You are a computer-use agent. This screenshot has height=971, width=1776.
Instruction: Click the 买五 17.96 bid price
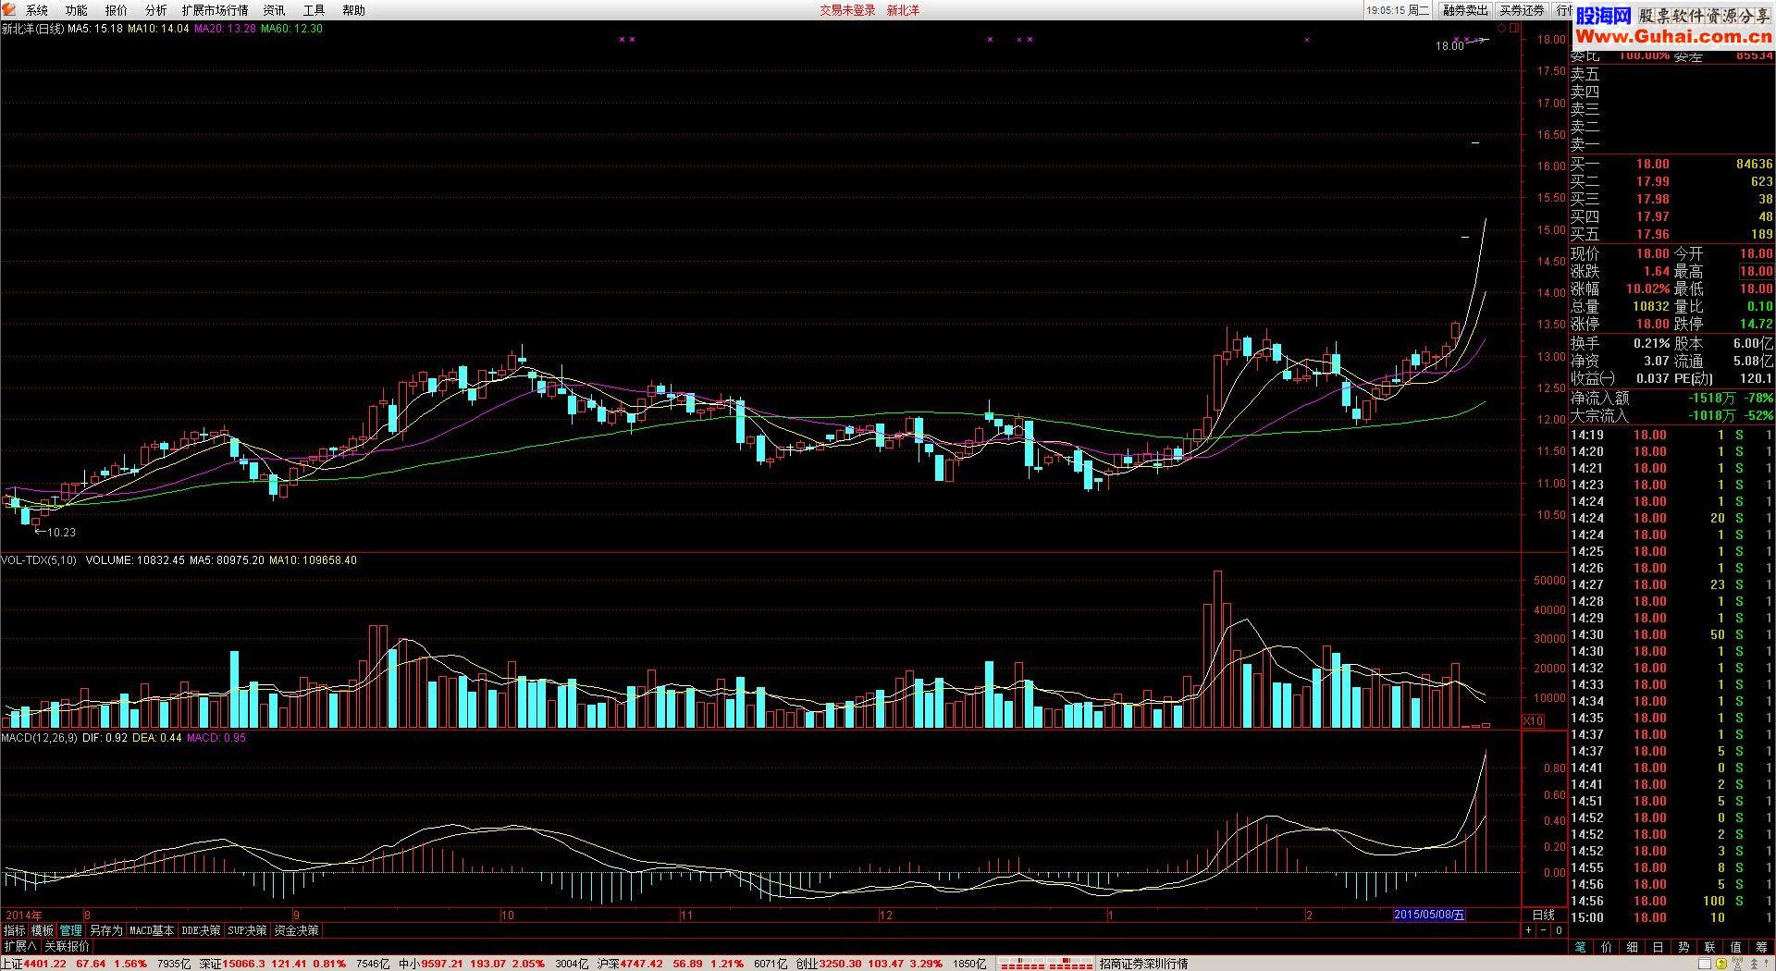tap(1652, 234)
